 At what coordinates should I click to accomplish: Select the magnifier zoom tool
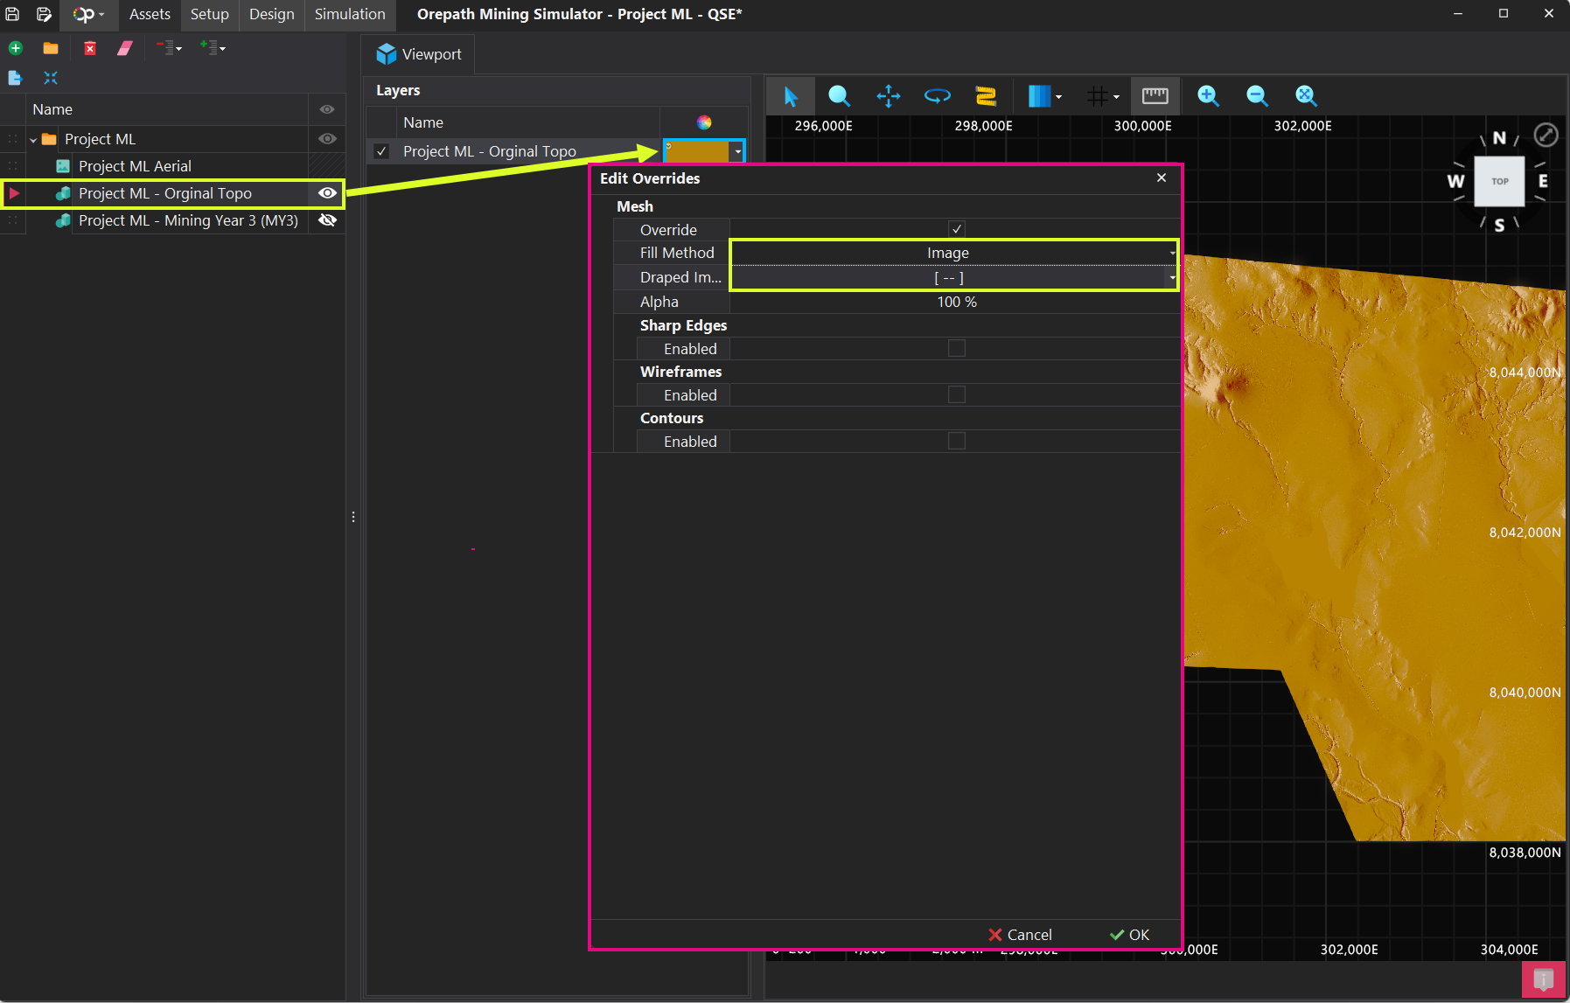tap(839, 95)
